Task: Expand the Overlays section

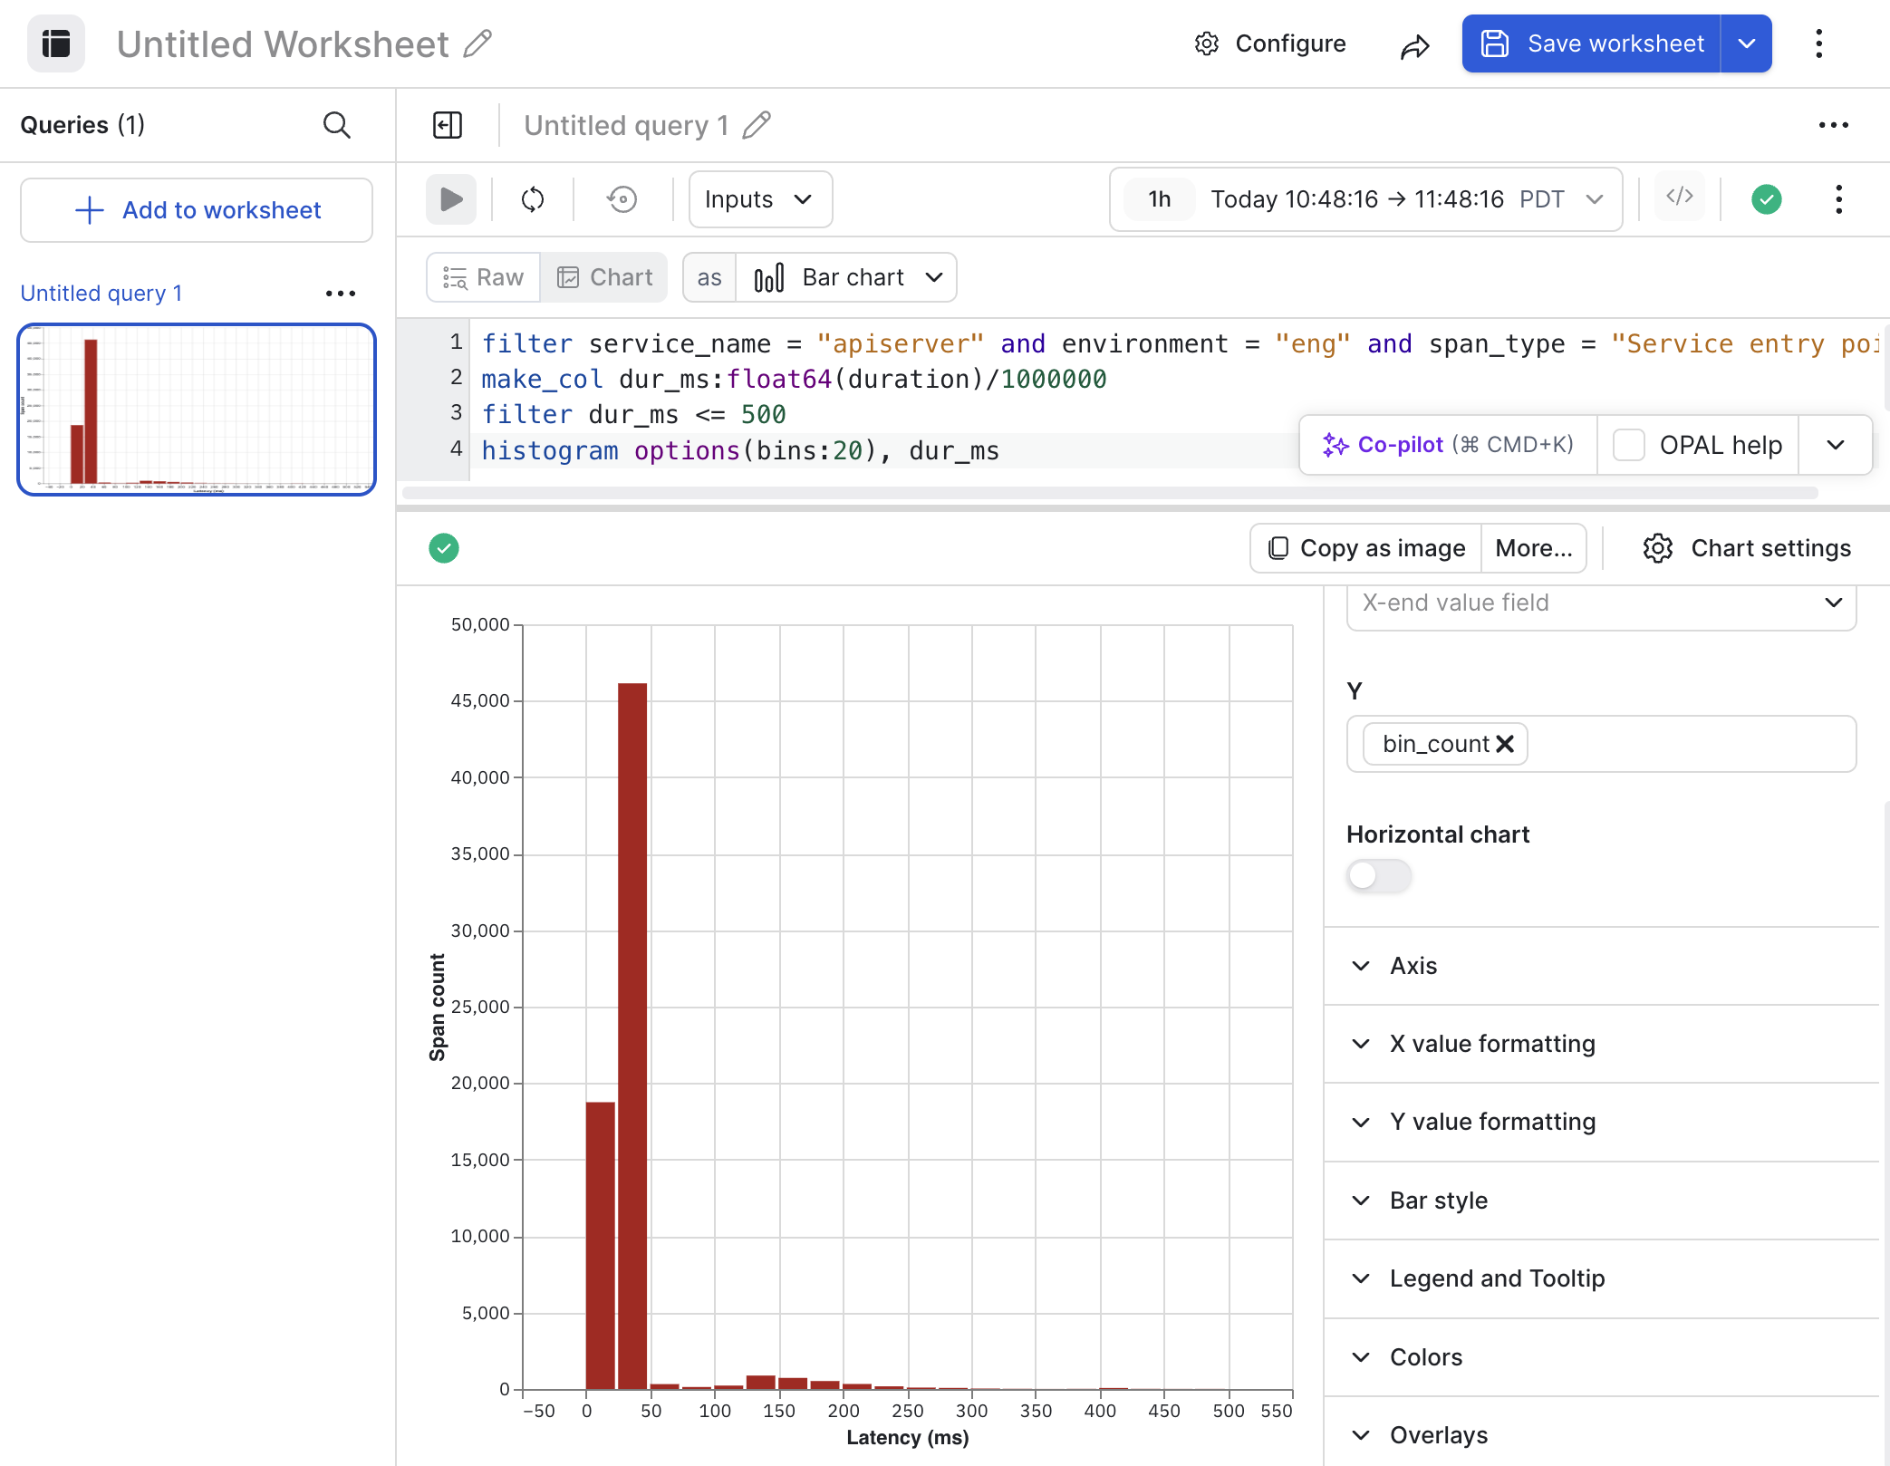Action: tap(1600, 1435)
